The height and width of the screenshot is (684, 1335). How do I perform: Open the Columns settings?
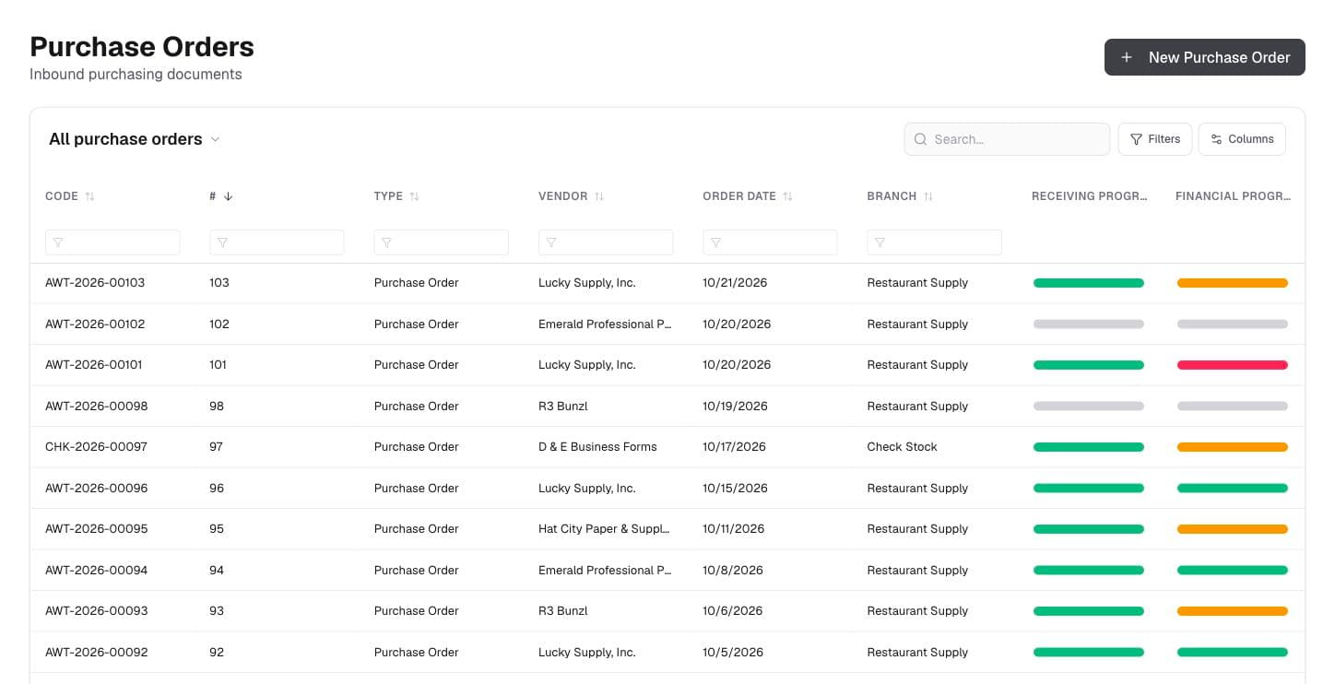coord(1242,139)
